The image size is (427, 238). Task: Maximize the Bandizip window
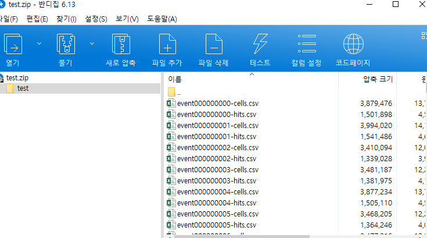pos(396,4)
